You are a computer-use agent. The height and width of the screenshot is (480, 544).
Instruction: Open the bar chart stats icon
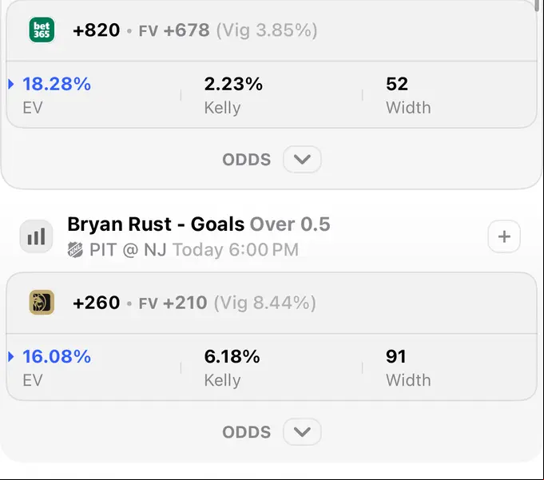click(36, 236)
